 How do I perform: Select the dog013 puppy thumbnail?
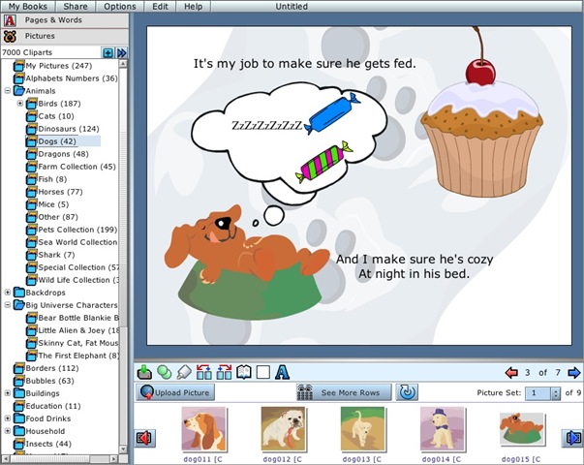(362, 429)
